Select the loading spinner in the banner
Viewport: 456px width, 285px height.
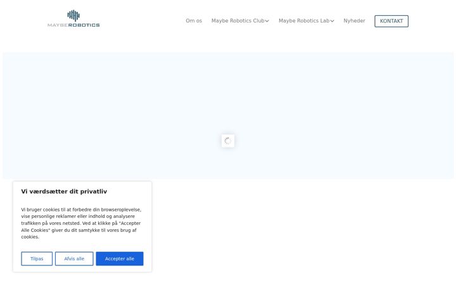pos(228,141)
